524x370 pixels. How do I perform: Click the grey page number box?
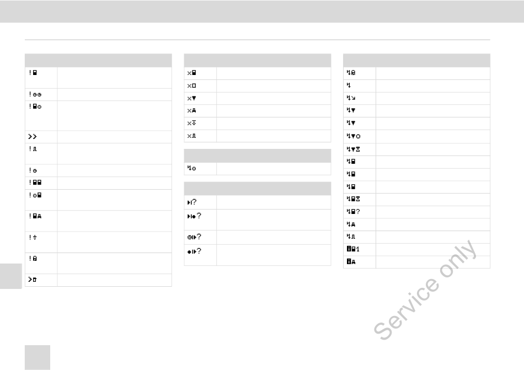click(x=38, y=357)
